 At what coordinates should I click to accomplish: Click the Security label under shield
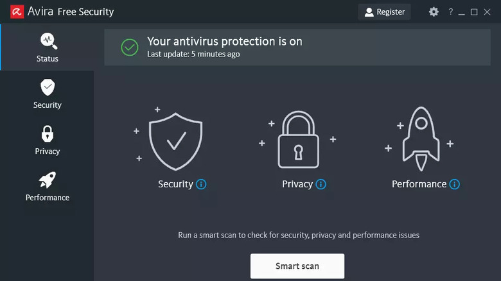click(175, 184)
